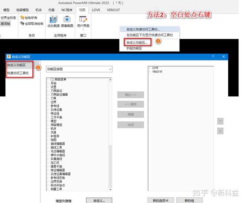This screenshot has width=245, height=203.
Task: Select 毛坯编辑器 in commands list
Action: point(57,151)
